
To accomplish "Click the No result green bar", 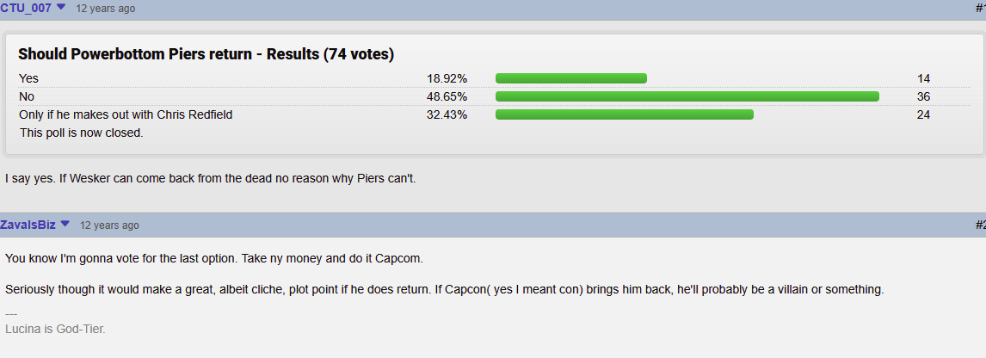I will click(x=687, y=96).
